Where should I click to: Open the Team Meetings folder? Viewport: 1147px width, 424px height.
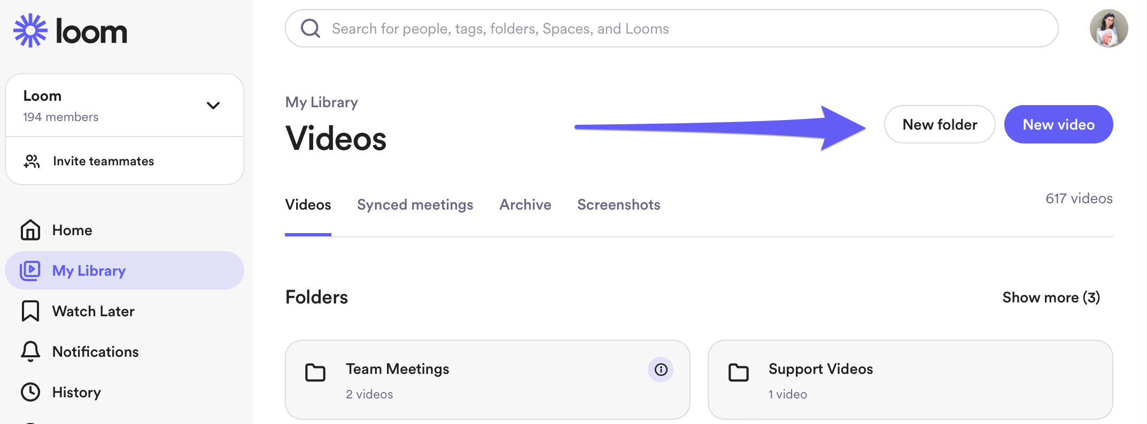tap(397, 370)
